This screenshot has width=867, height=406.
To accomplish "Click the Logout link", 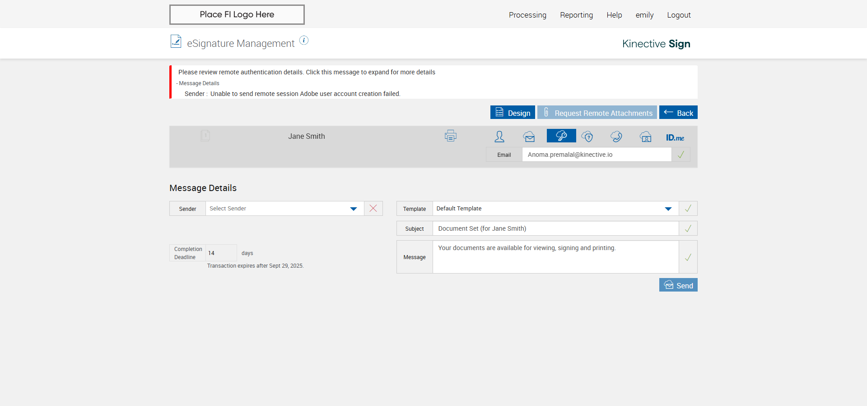I will (x=679, y=15).
